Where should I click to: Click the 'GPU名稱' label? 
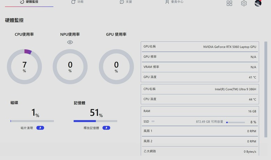point(149,46)
